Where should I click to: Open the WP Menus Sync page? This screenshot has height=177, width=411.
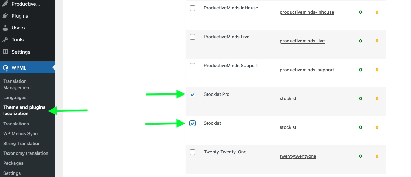pyautogui.click(x=20, y=133)
